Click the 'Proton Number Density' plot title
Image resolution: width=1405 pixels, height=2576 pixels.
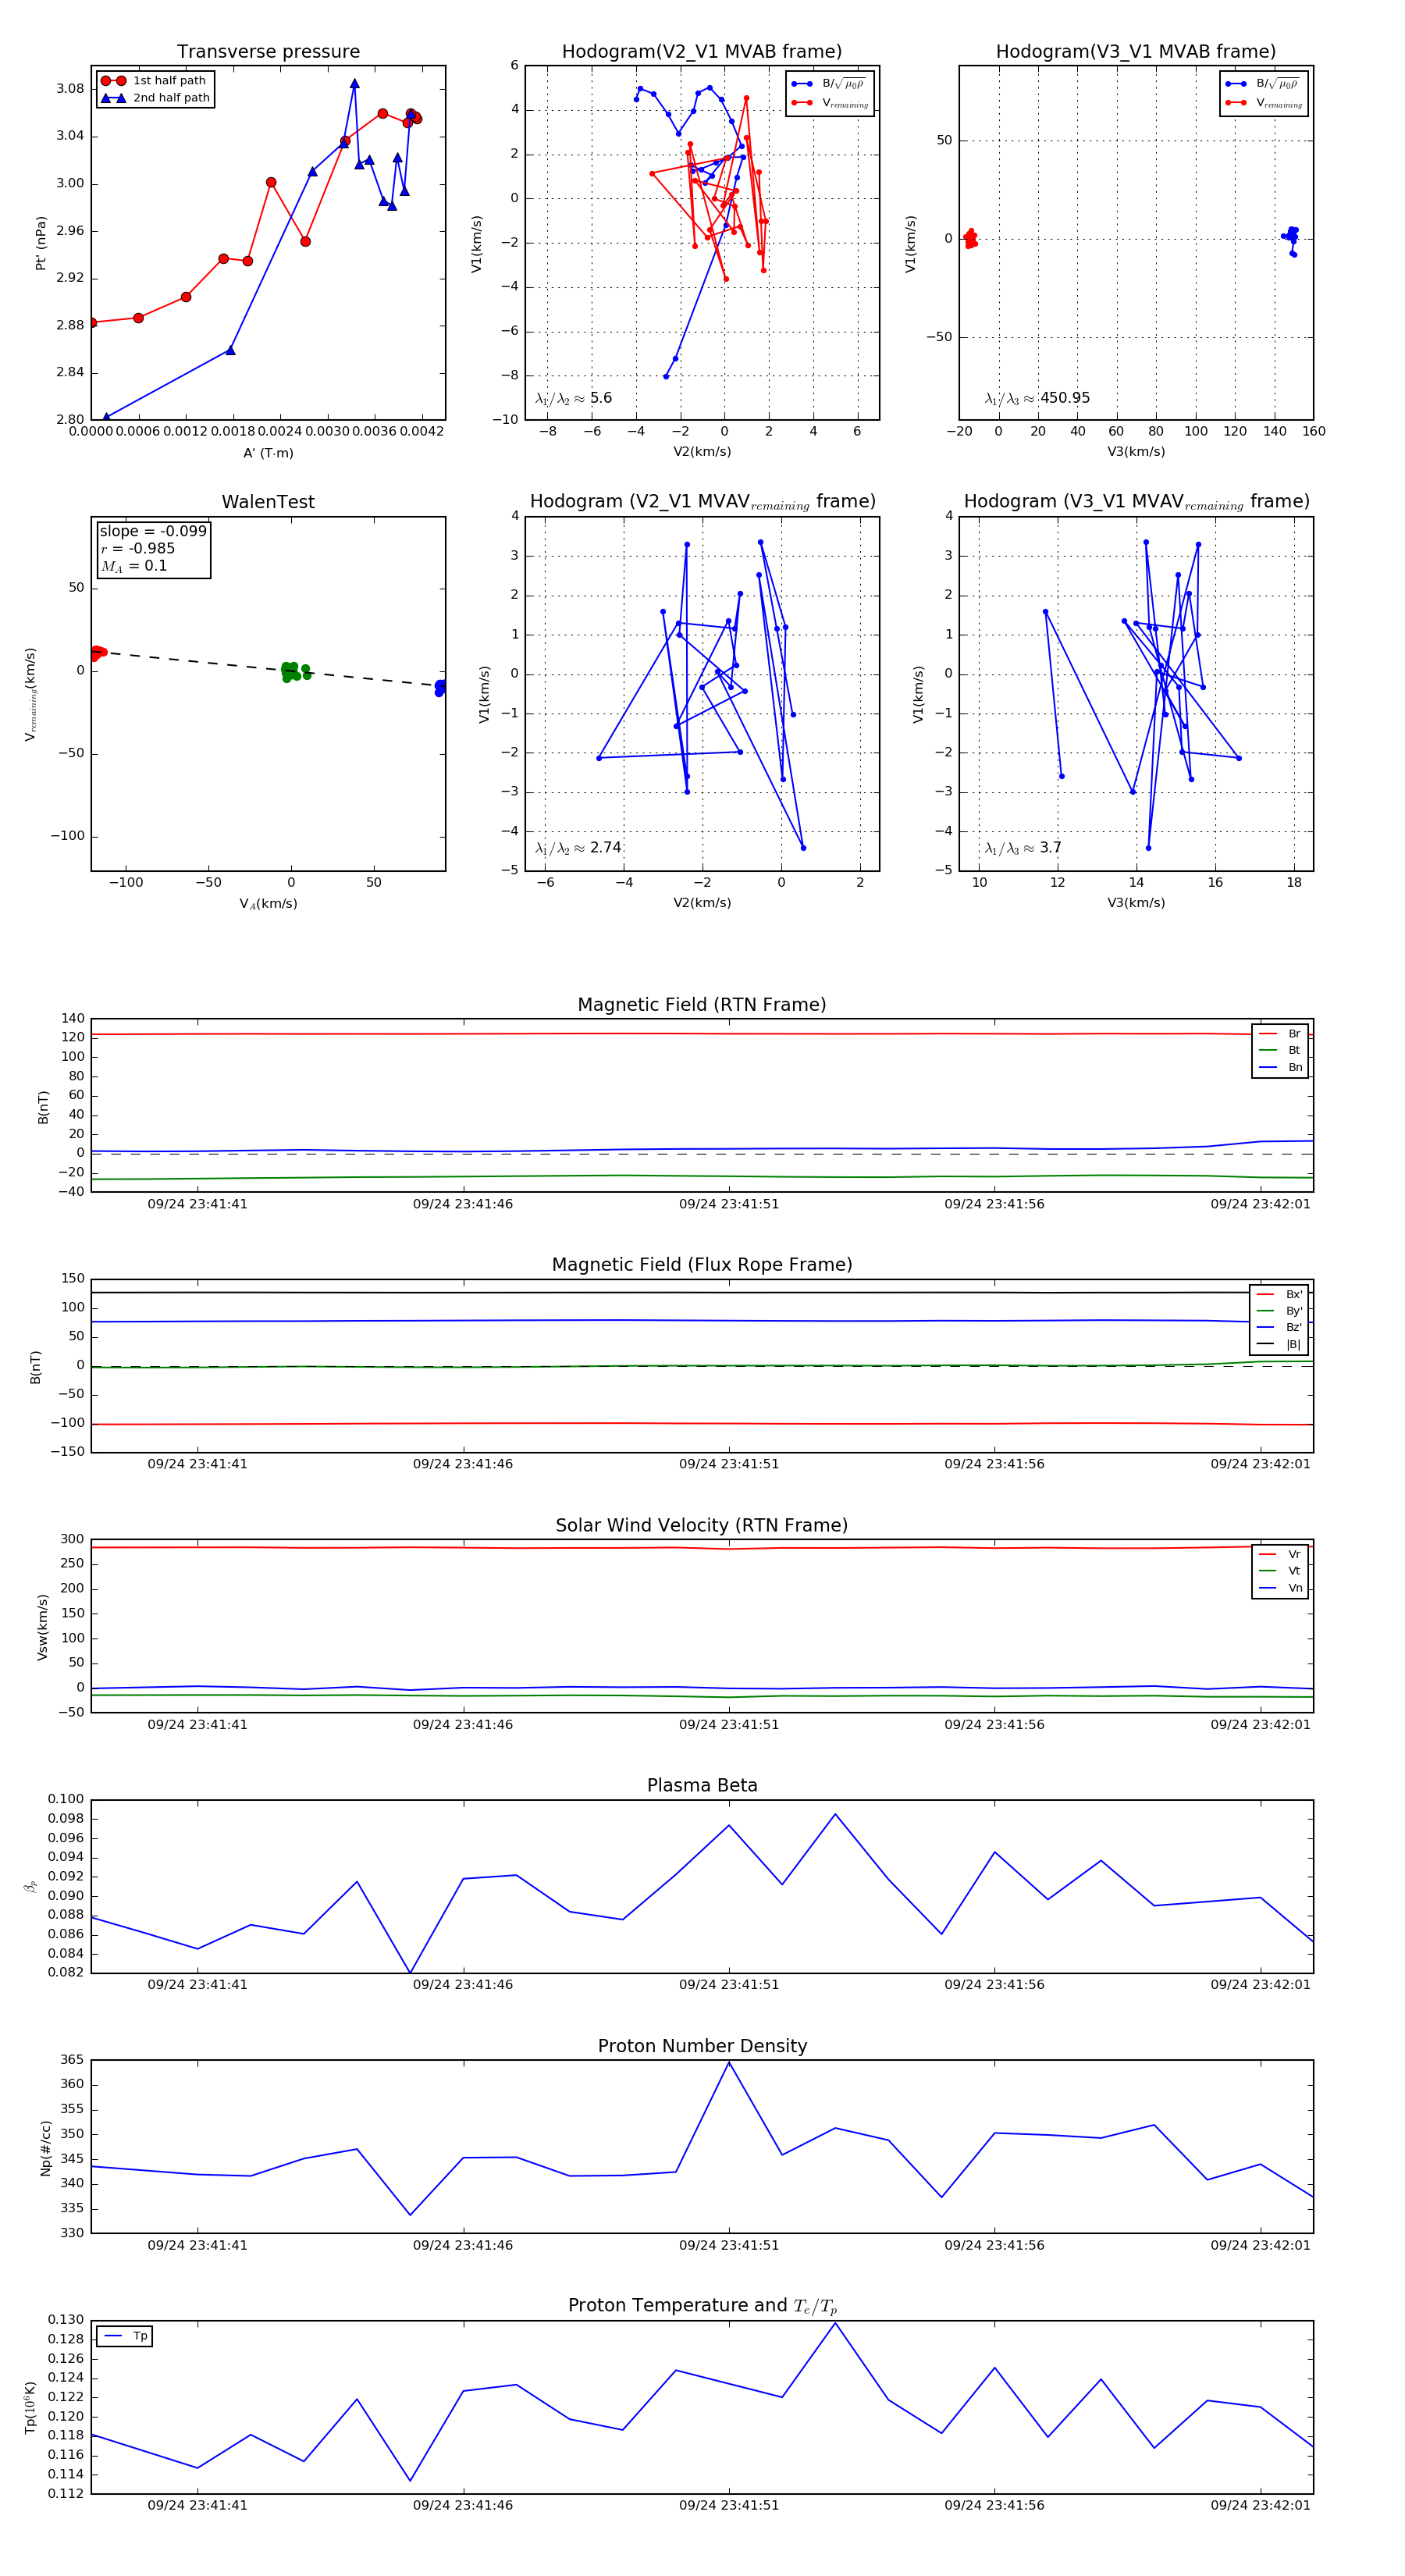point(702,2046)
